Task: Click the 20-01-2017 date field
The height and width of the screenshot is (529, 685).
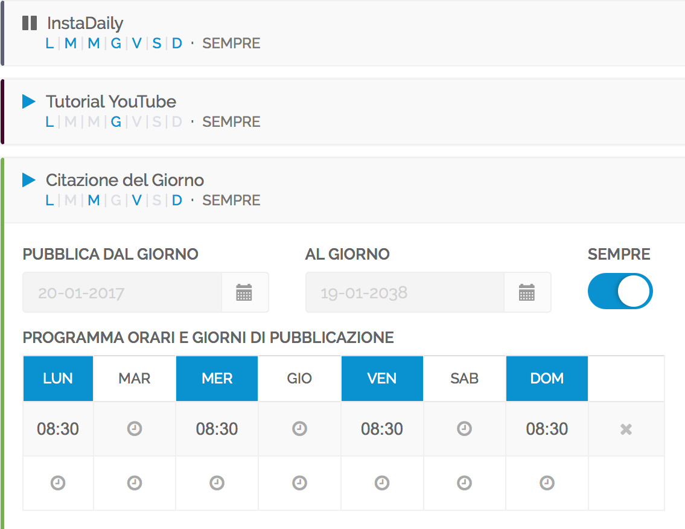Action: point(121,292)
